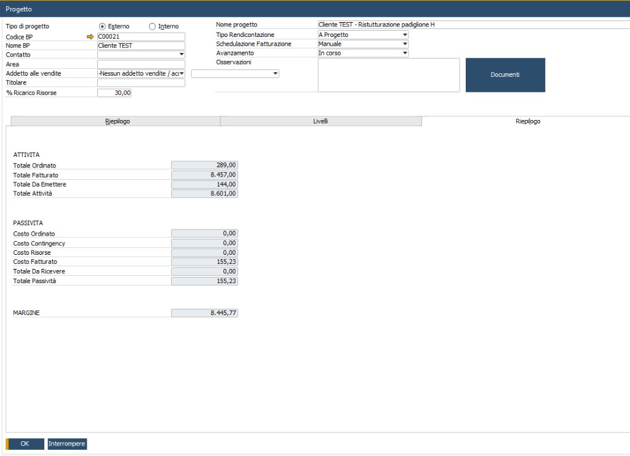630x456 pixels.
Task: Click the Costo Ordinato value field
Action: tap(204, 233)
